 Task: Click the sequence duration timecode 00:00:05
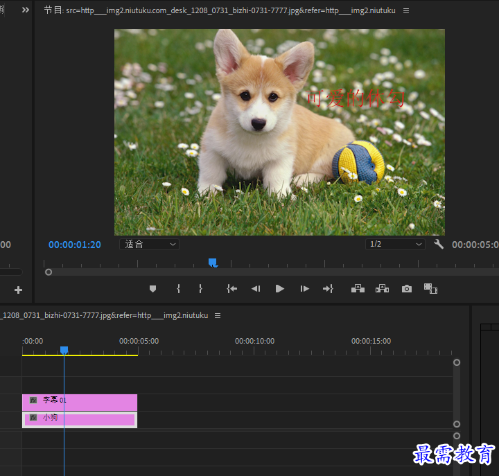tap(475, 245)
